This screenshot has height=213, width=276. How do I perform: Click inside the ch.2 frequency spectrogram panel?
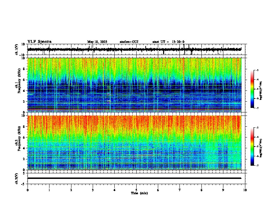(135, 143)
